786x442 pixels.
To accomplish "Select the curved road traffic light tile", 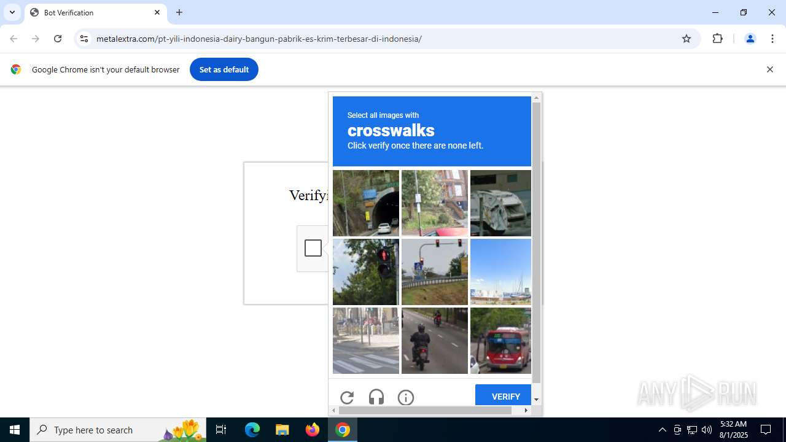I will pyautogui.click(x=435, y=272).
